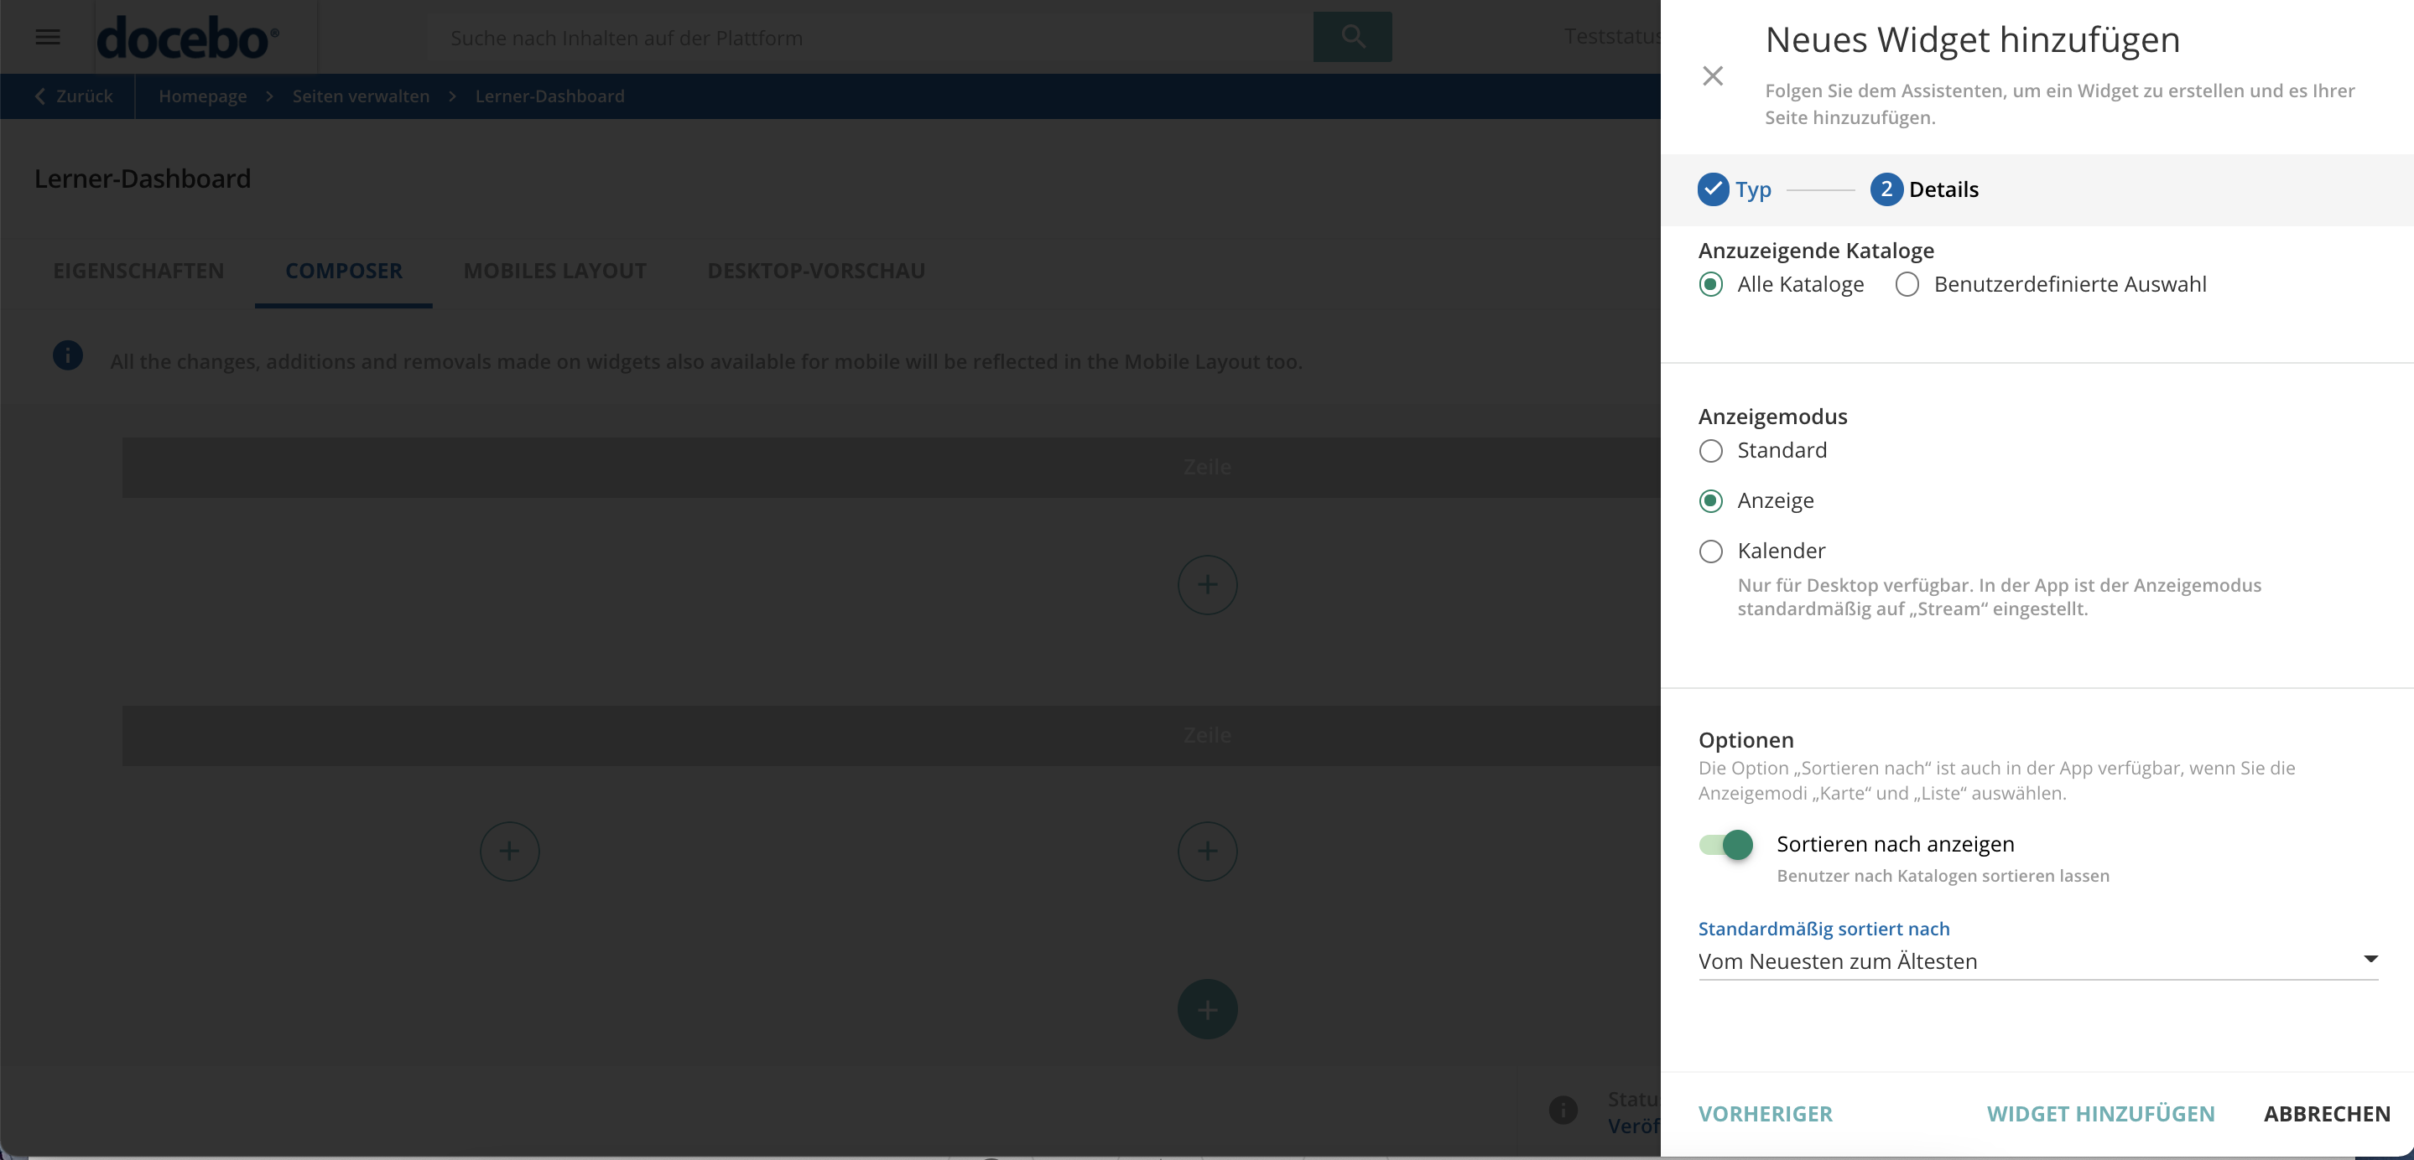Toggle Sortieren nach anzeigen switch
Viewport: 2414px width, 1160px height.
[x=1726, y=845]
